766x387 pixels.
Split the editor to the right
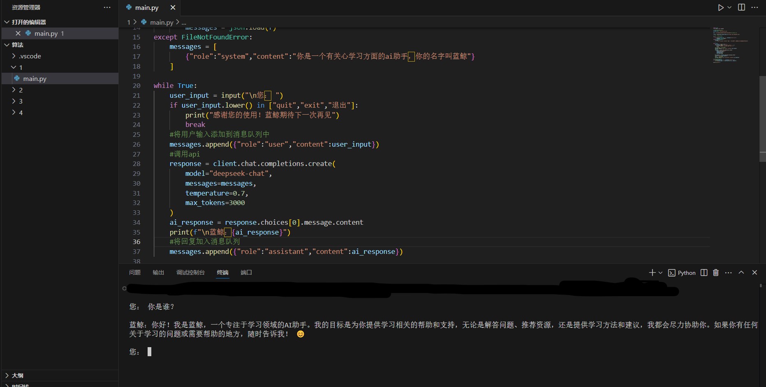pos(741,7)
